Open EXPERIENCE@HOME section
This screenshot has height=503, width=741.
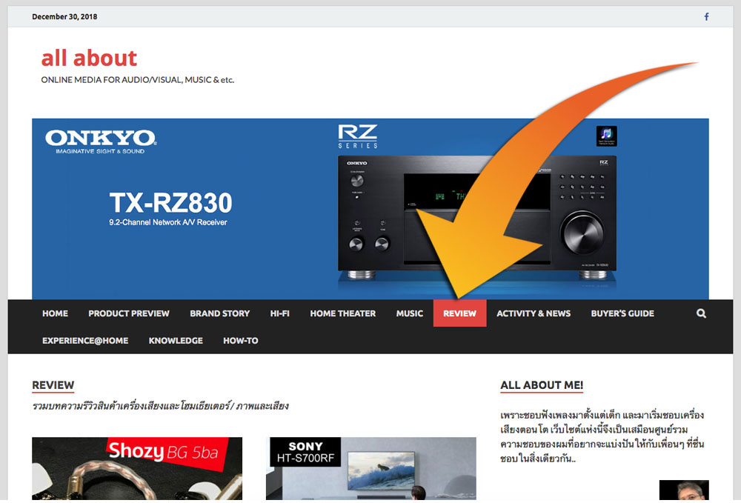(85, 341)
